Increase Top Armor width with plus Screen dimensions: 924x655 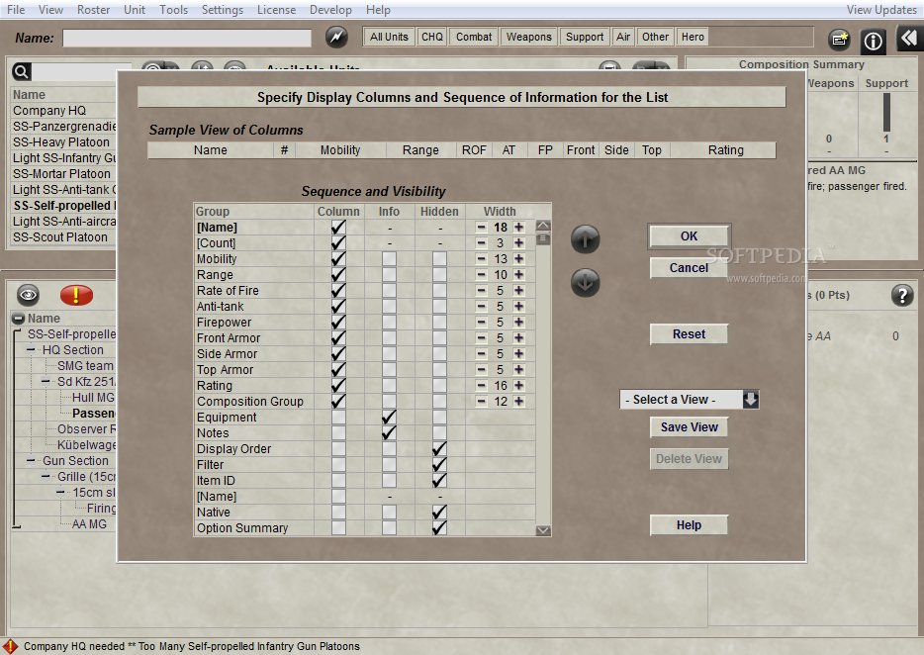(x=518, y=370)
